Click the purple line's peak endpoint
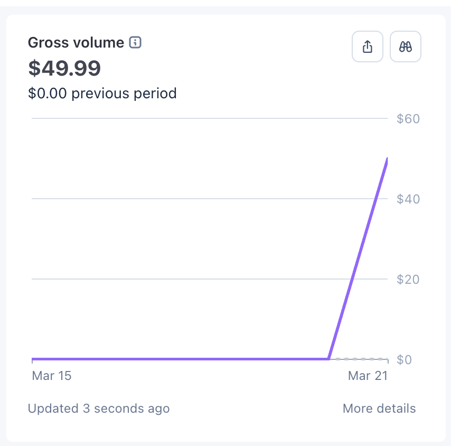This screenshot has height=446, width=451. [x=387, y=160]
